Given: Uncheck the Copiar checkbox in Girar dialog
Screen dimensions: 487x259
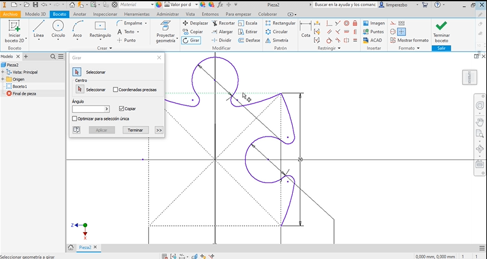Looking at the screenshot, I should pos(121,109).
